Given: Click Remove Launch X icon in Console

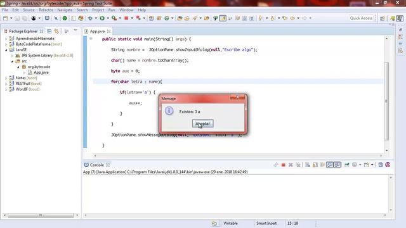Looking at the screenshot, I should tap(291, 165).
